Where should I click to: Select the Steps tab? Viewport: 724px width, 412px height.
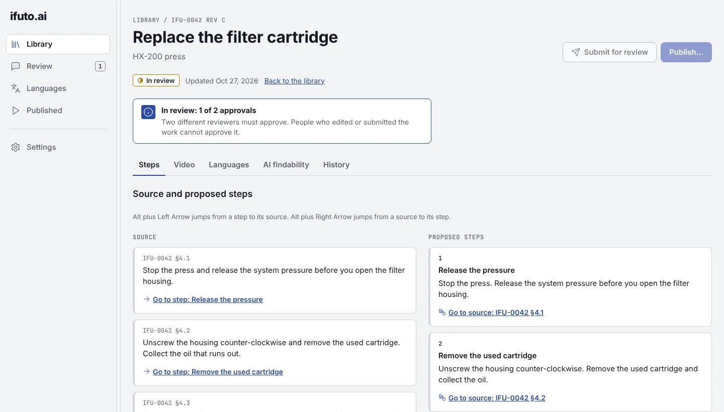click(x=149, y=165)
